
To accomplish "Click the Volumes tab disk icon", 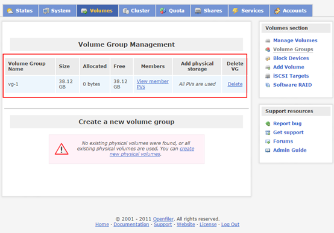I will pyautogui.click(x=84, y=11).
